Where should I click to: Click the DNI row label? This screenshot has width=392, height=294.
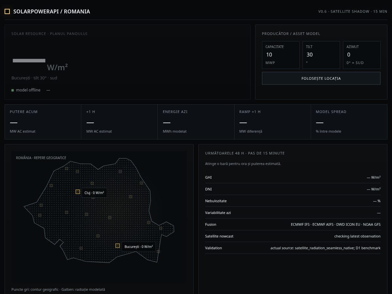coord(208,189)
